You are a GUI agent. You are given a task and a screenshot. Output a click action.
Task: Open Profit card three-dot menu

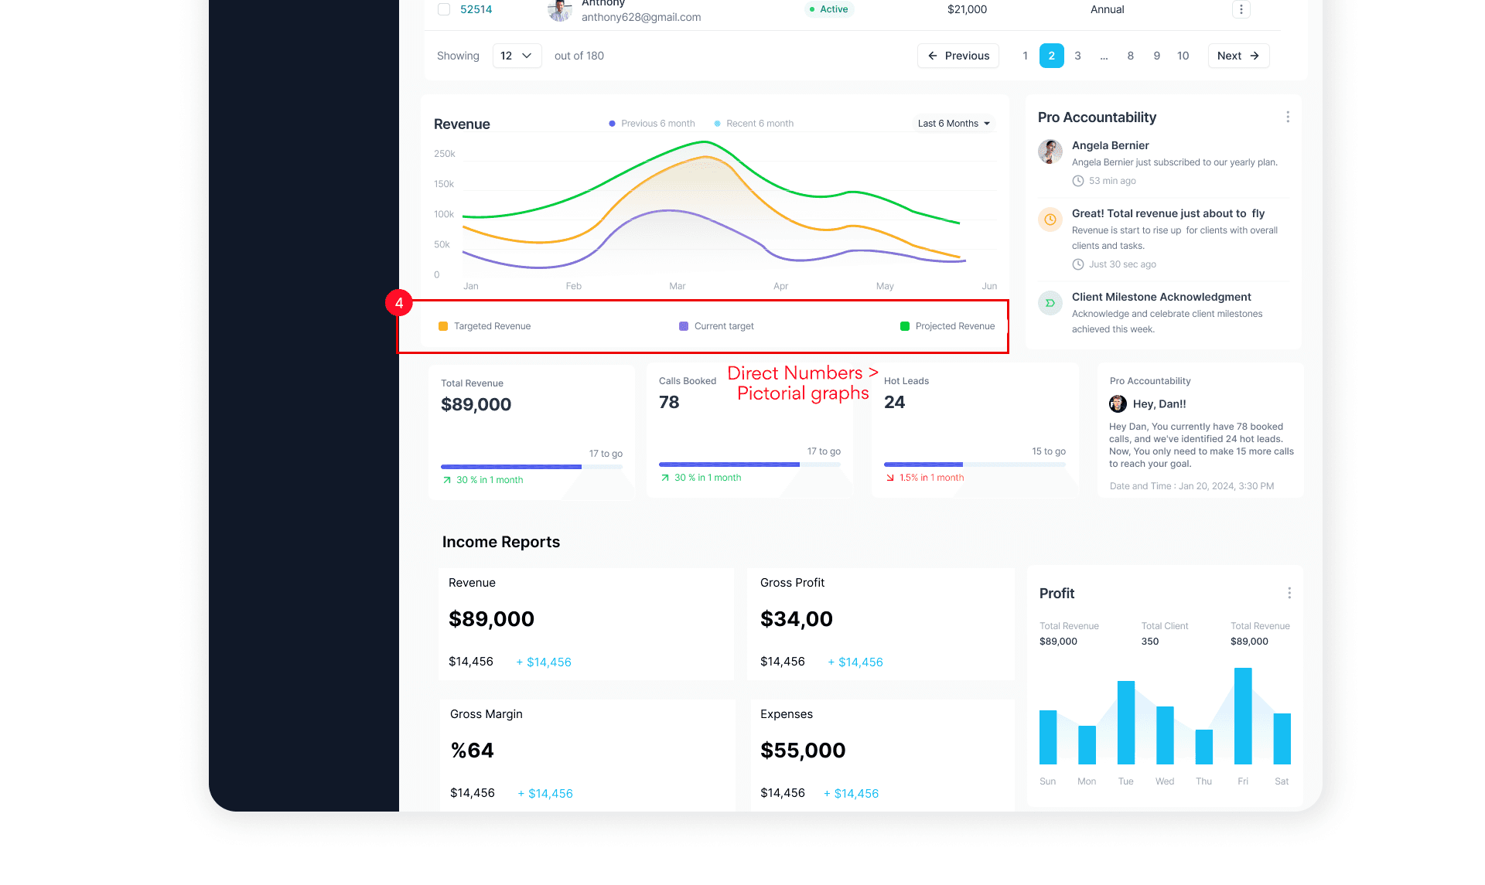1289,593
